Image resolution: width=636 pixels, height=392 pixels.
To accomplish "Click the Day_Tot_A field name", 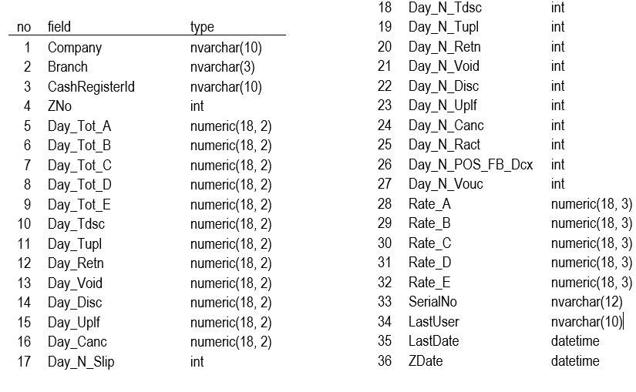I will (79, 126).
